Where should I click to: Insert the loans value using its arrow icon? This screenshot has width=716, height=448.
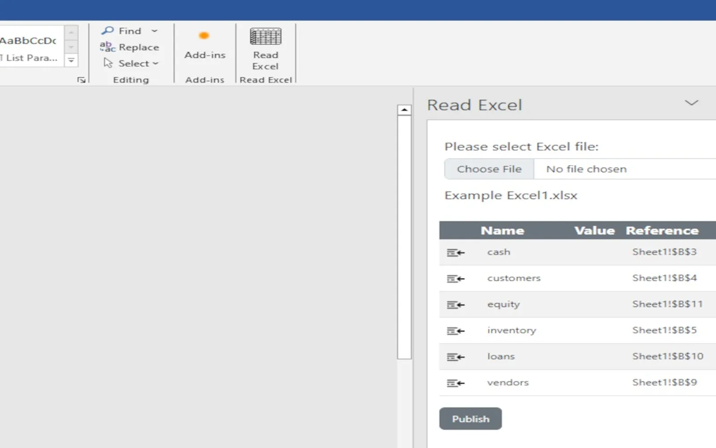pyautogui.click(x=456, y=357)
